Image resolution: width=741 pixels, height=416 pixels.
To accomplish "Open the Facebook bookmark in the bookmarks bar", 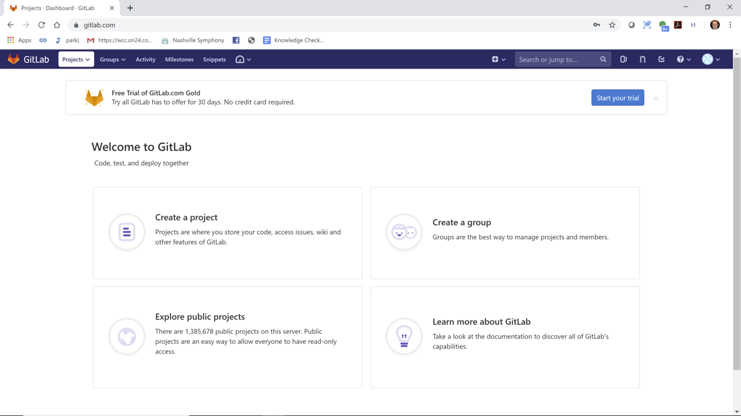I will (236, 40).
